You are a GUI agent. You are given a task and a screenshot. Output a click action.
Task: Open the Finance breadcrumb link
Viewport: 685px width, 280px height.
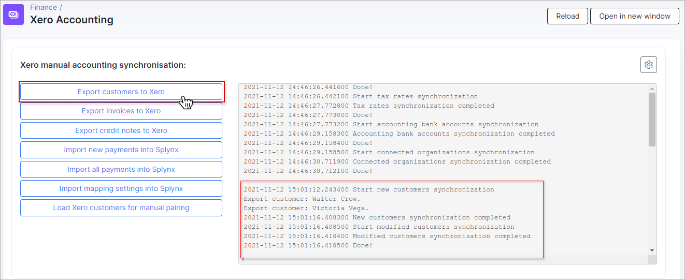(x=44, y=7)
